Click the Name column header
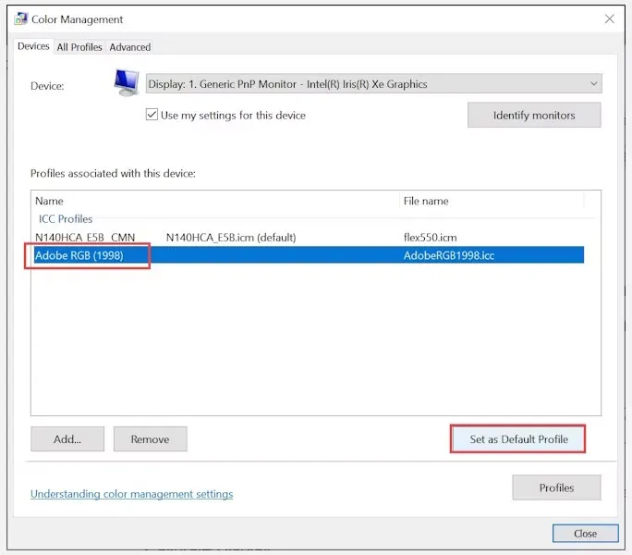 coord(216,201)
